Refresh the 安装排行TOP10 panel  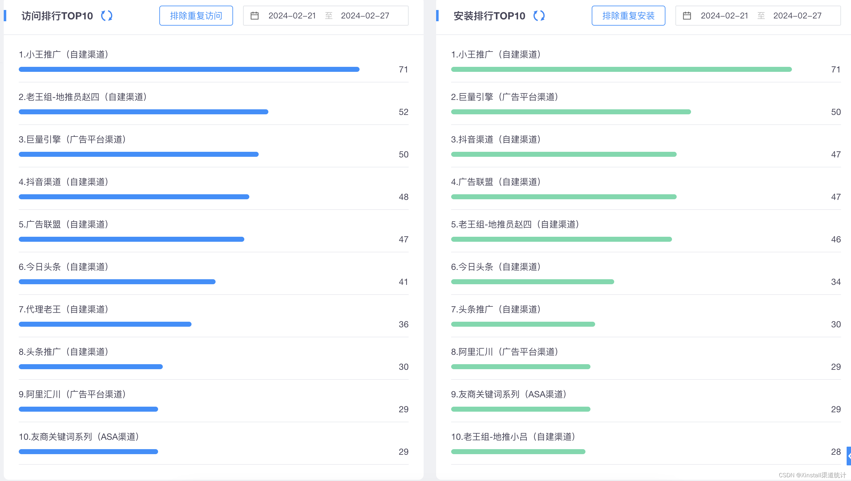539,16
